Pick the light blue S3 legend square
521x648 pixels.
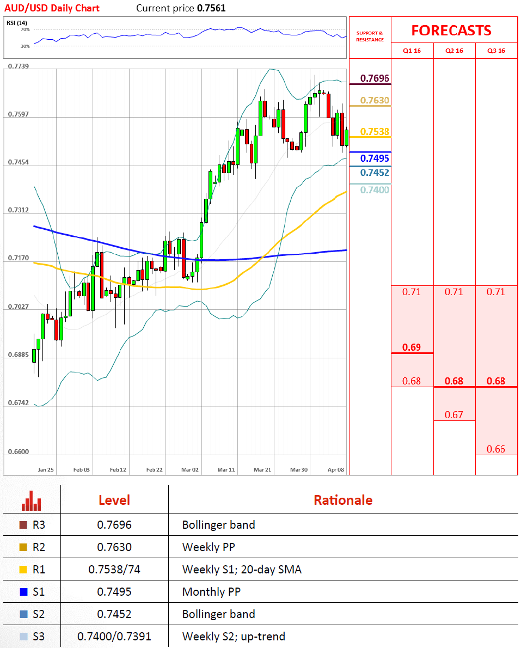(23, 636)
